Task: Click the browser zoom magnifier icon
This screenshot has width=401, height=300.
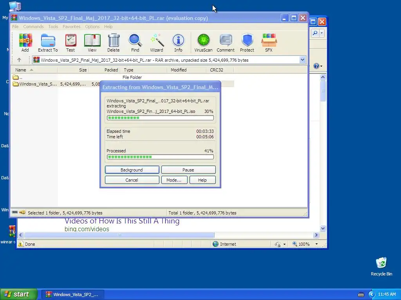Action: click(x=295, y=244)
